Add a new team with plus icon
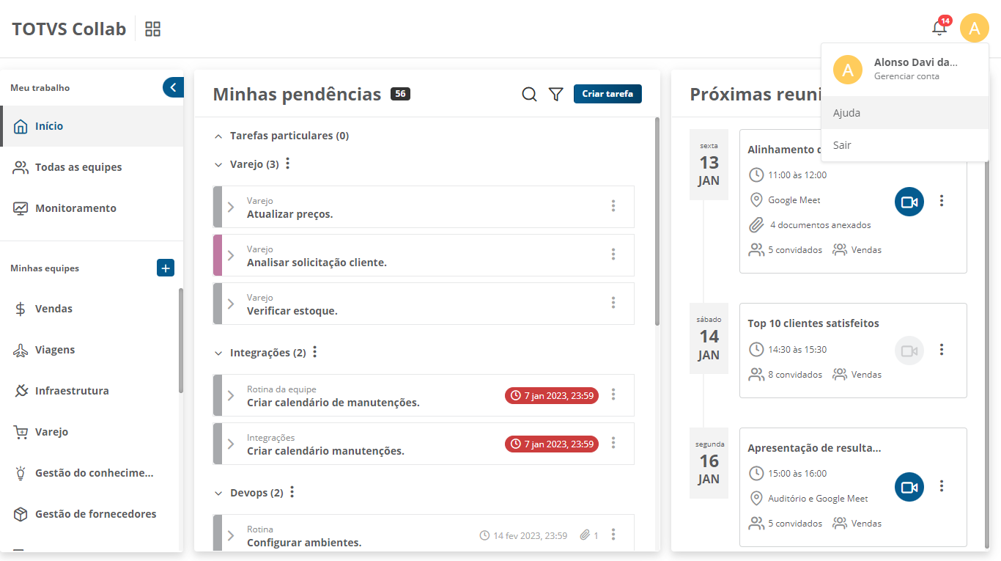The height and width of the screenshot is (561, 1001). [166, 268]
